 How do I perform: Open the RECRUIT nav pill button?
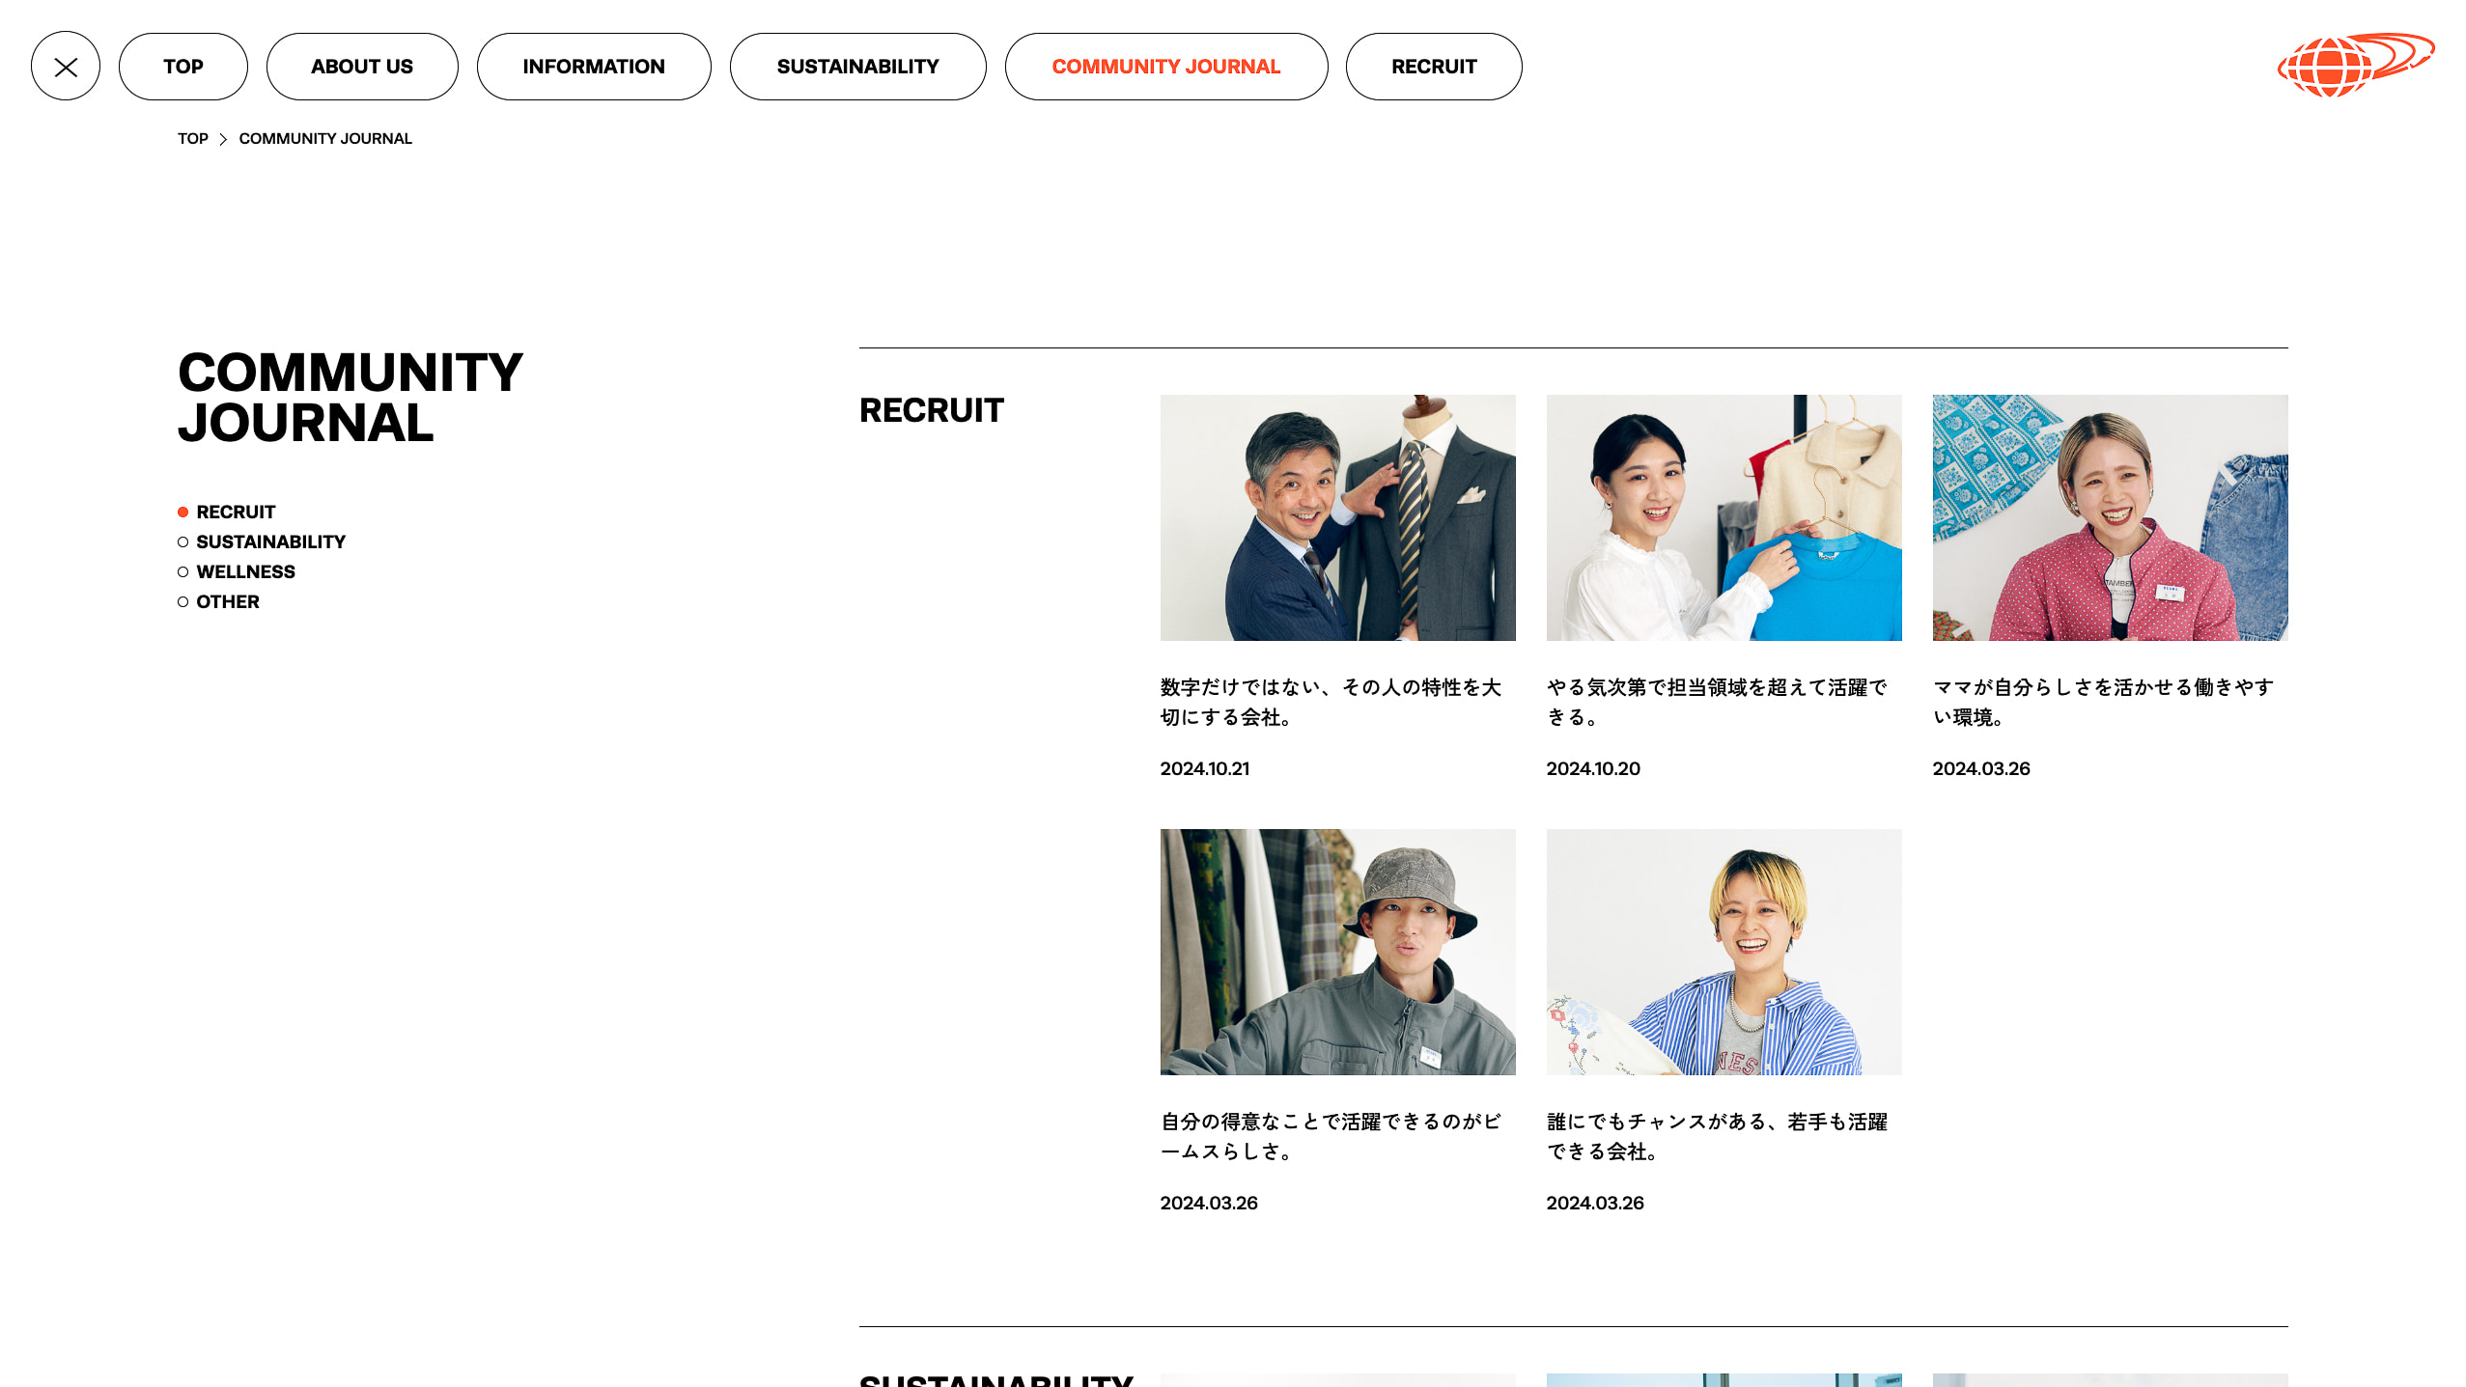(1433, 67)
